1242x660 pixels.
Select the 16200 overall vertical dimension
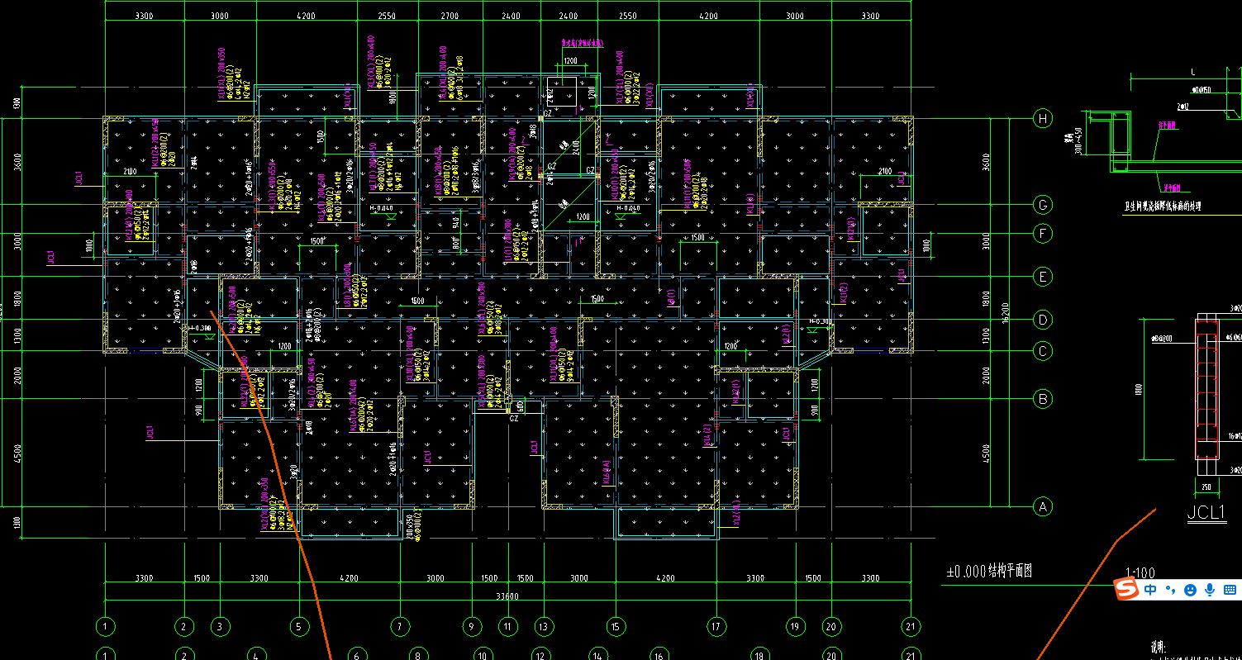click(1005, 312)
